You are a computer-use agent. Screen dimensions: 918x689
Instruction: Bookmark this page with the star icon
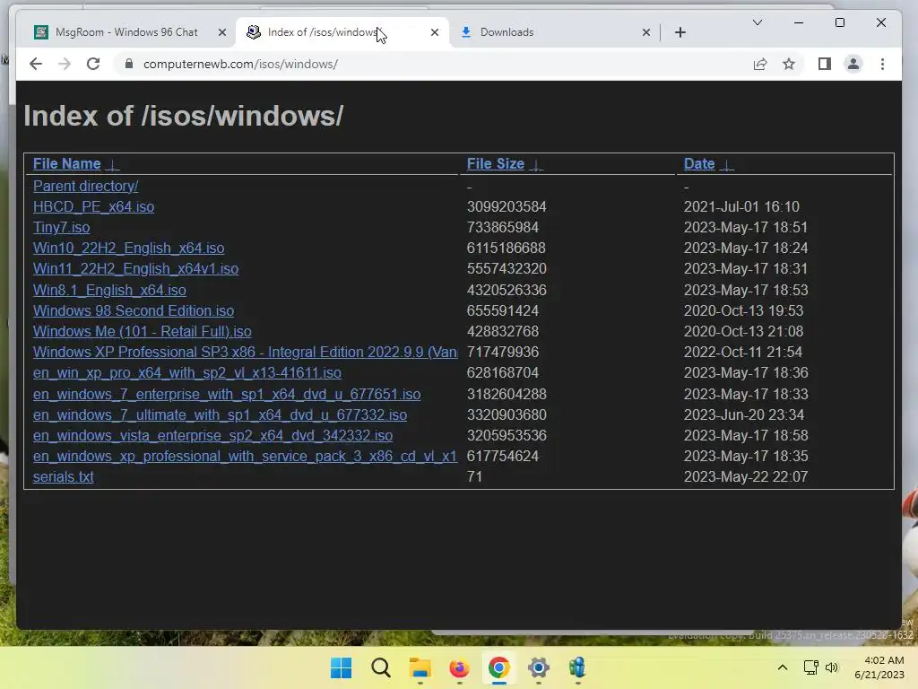click(x=789, y=64)
